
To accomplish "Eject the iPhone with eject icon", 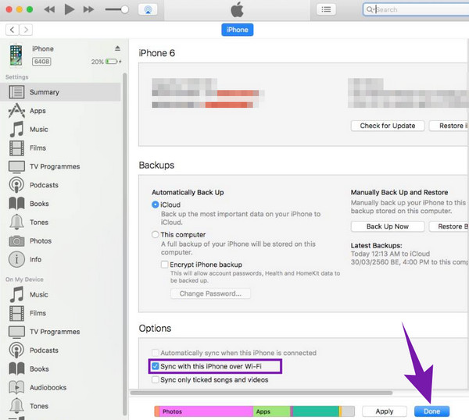I will [x=117, y=48].
